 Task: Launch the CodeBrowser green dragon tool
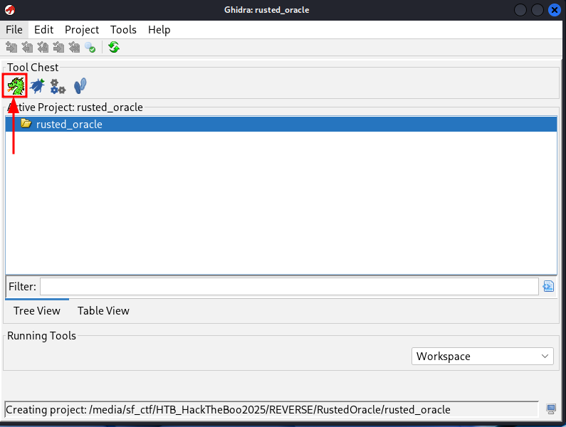click(x=15, y=86)
